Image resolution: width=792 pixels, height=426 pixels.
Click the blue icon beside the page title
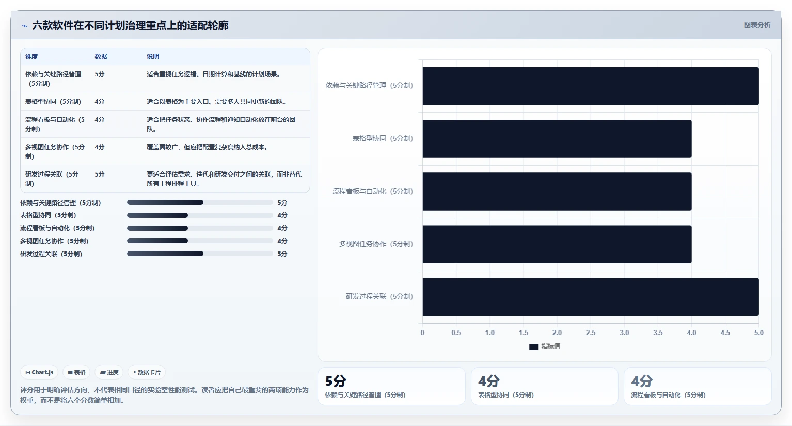tap(24, 26)
